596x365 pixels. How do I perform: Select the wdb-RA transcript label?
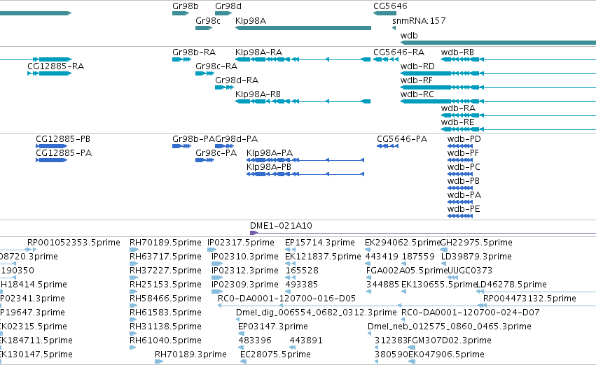click(x=458, y=108)
